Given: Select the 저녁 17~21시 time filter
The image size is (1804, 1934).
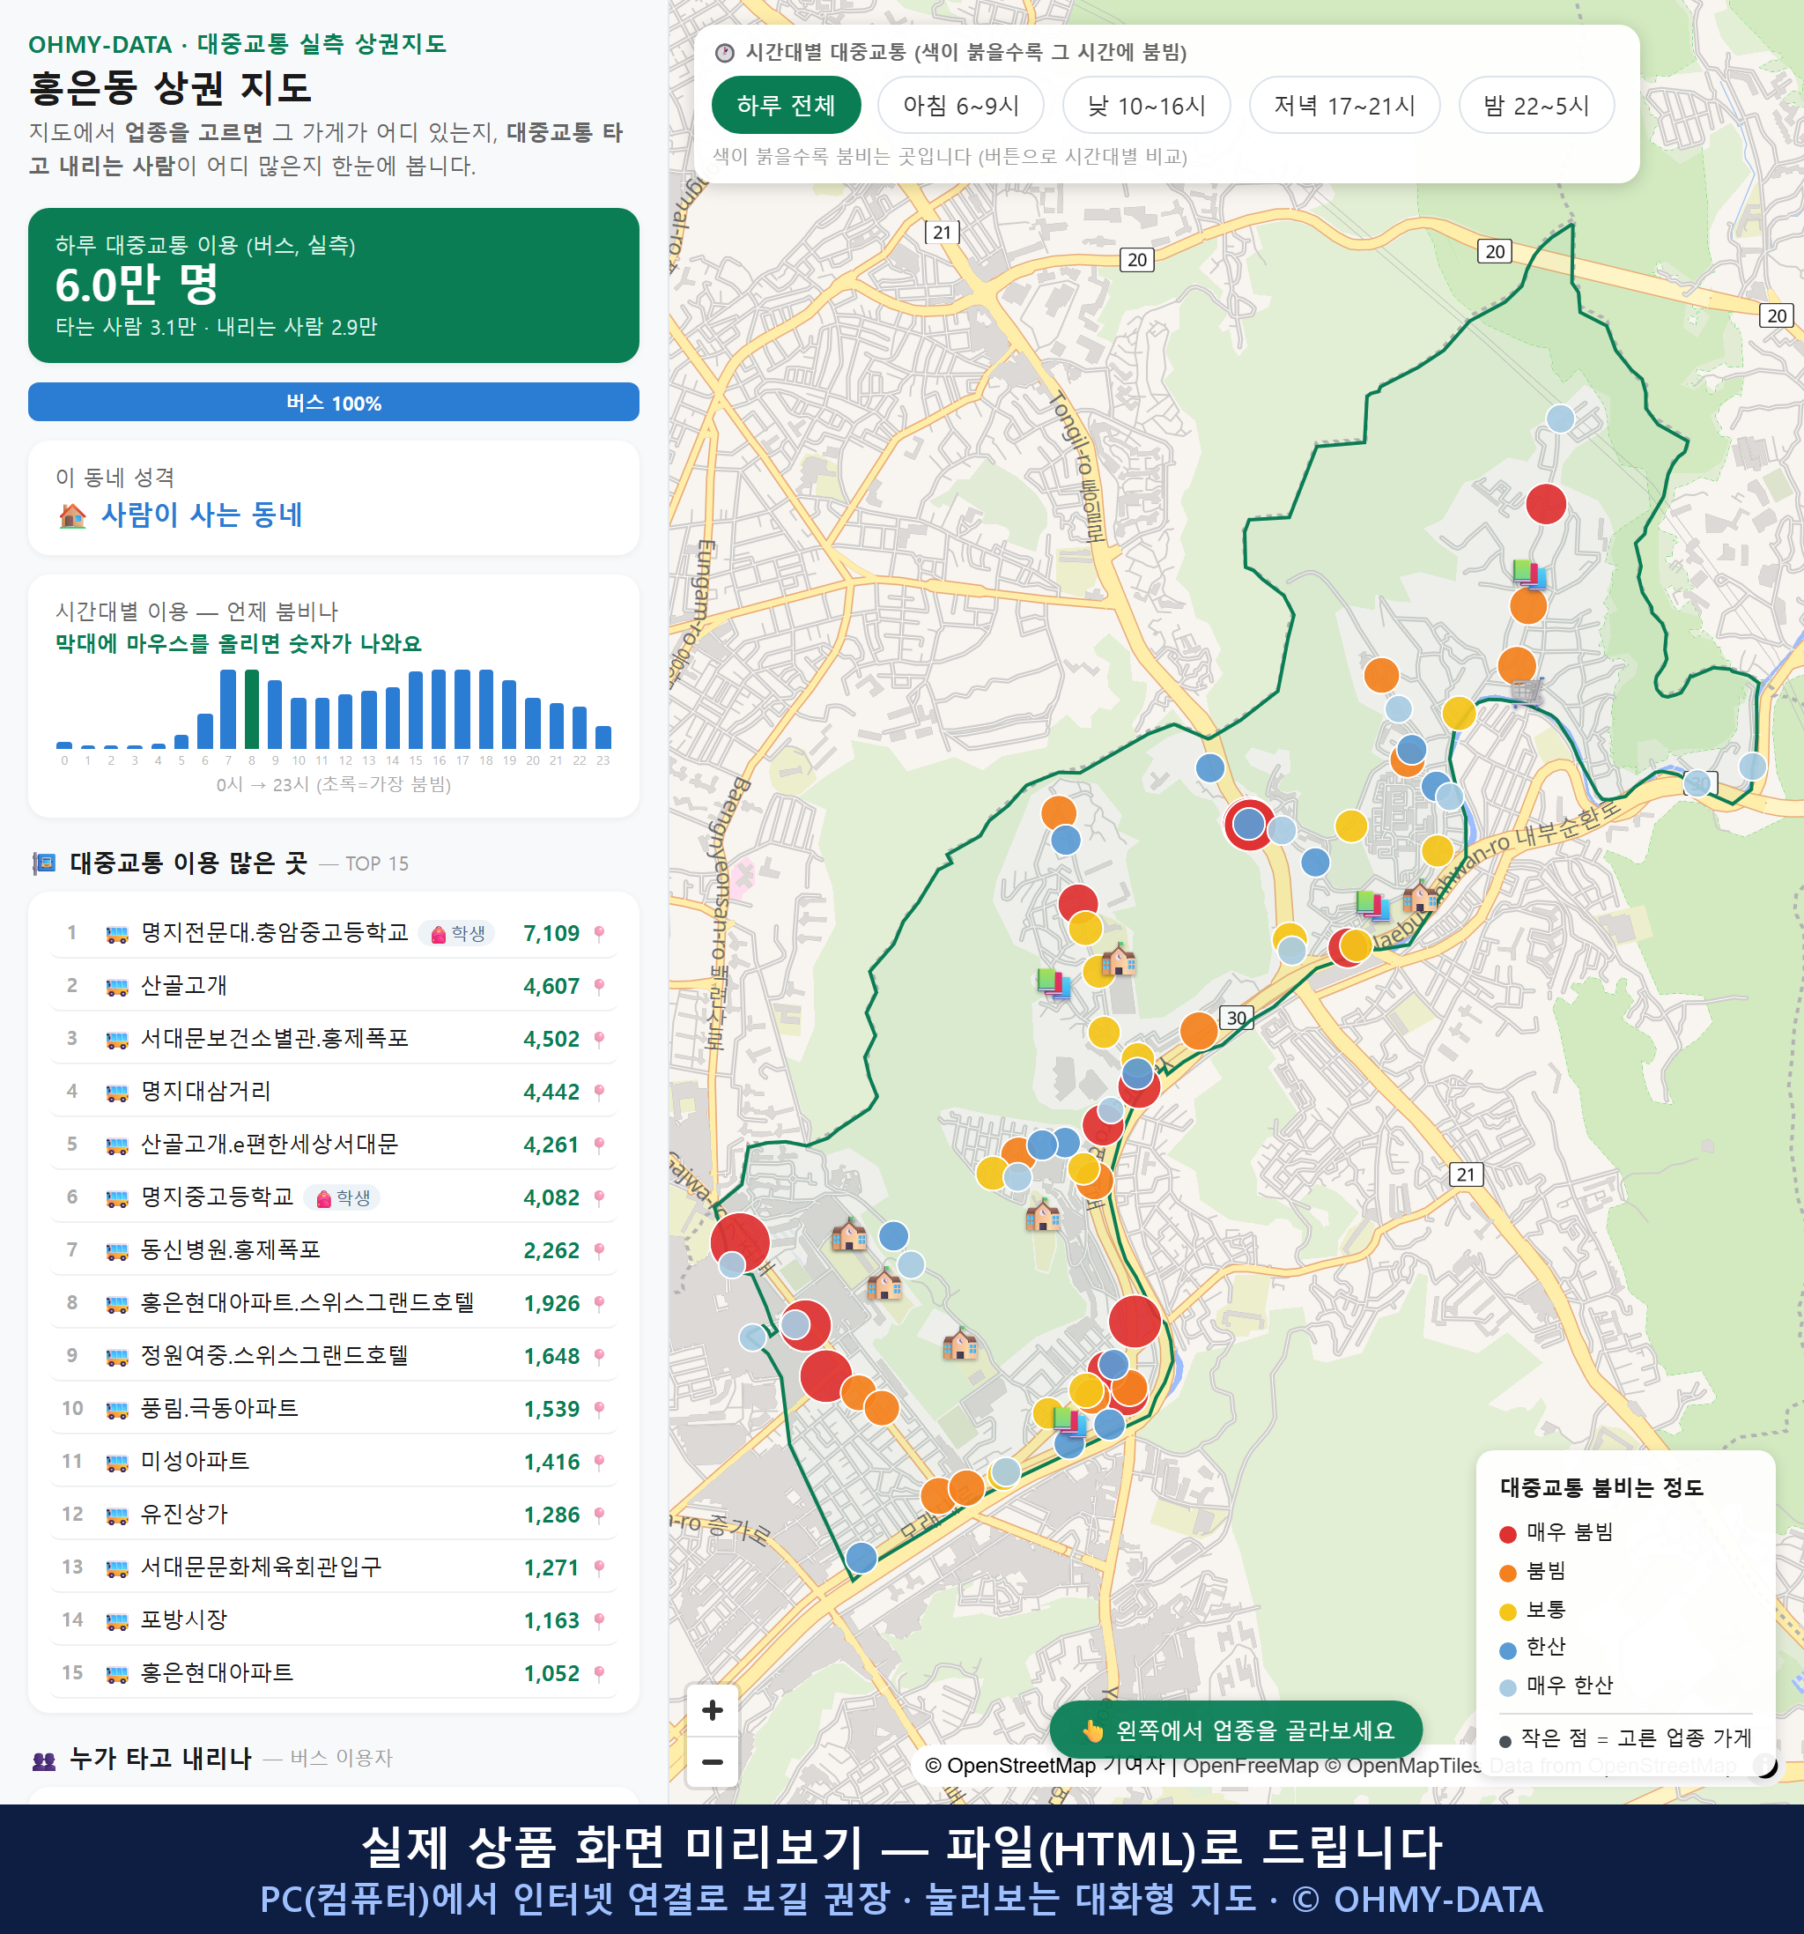Looking at the screenshot, I should [1344, 105].
